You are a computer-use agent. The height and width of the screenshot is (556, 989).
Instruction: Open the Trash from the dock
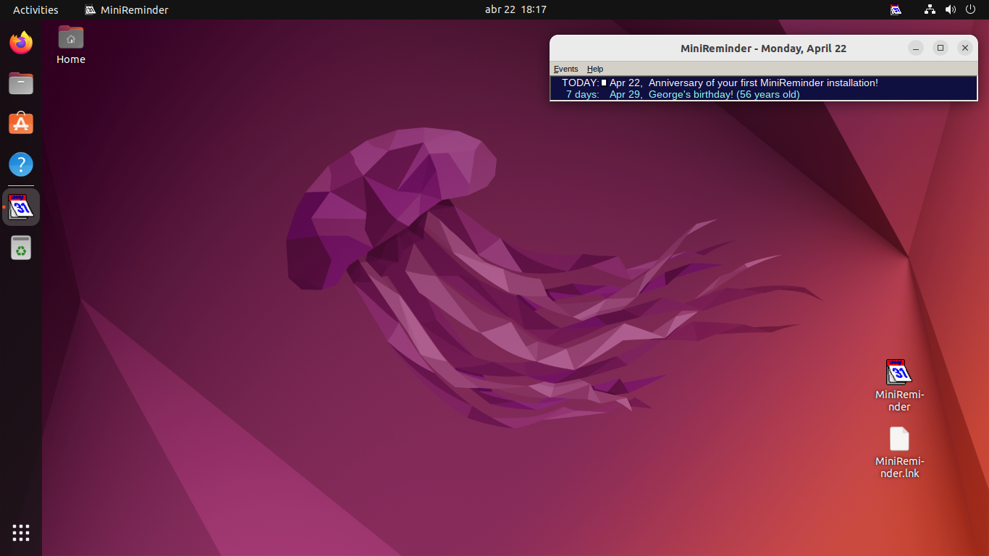(x=21, y=248)
